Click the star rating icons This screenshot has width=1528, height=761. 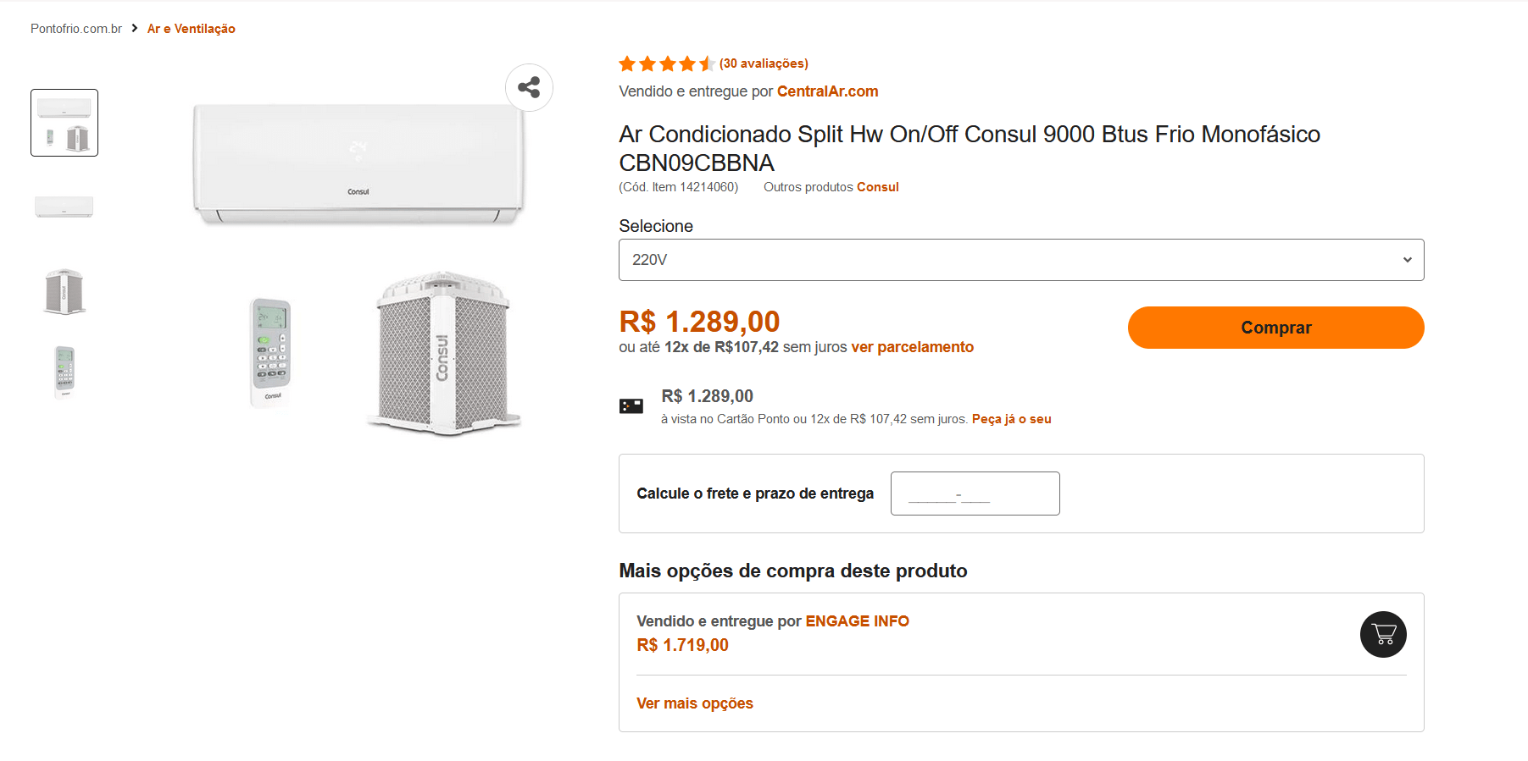(x=667, y=63)
